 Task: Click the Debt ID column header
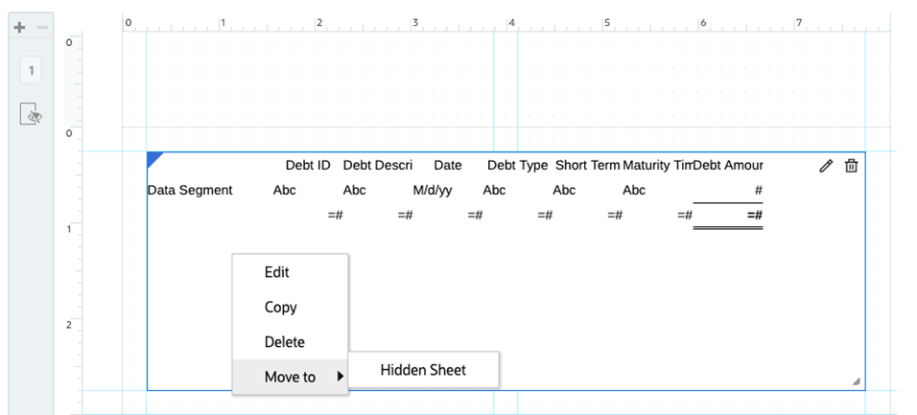pyautogui.click(x=308, y=166)
